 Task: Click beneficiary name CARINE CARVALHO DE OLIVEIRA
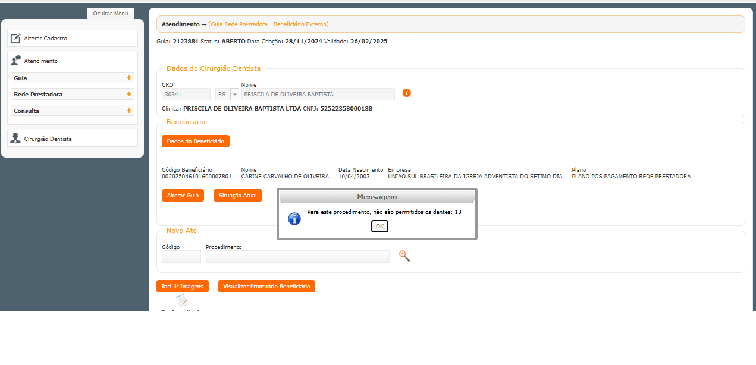(x=285, y=177)
